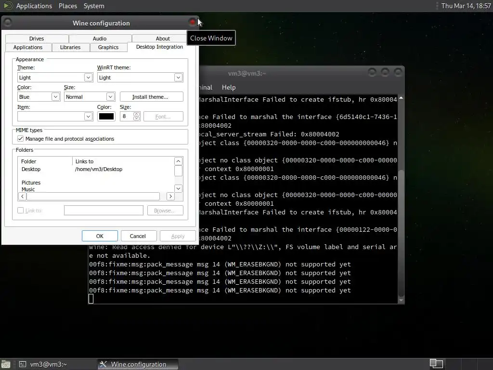Close the vm3@vm3 terminal window
Viewport: 493px width, 370px height.
398,73
